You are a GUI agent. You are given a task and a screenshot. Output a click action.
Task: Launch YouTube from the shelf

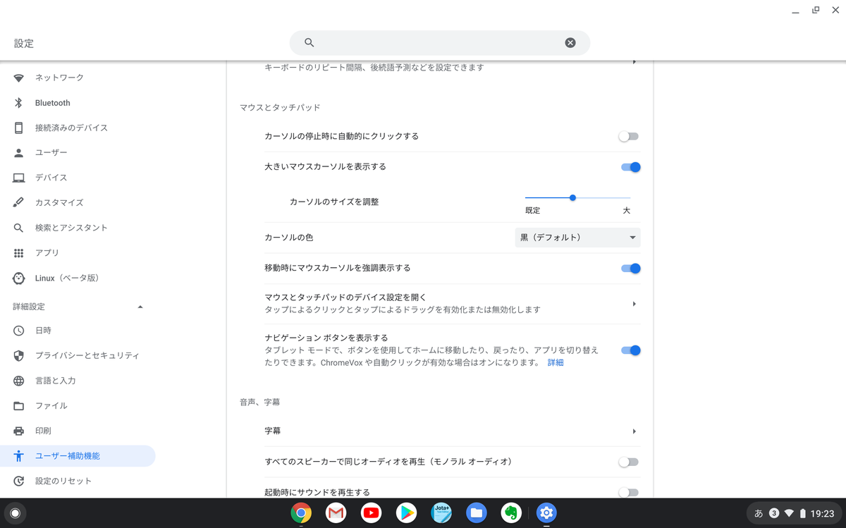[x=371, y=512]
